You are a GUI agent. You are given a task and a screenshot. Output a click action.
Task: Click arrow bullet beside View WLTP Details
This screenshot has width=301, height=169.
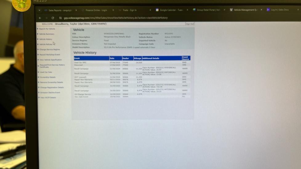coord(39,97)
